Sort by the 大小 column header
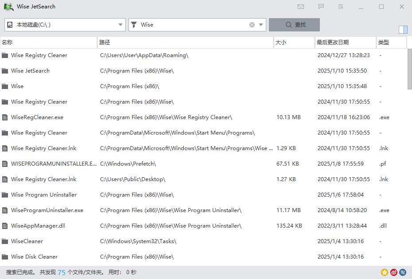 (x=294, y=43)
